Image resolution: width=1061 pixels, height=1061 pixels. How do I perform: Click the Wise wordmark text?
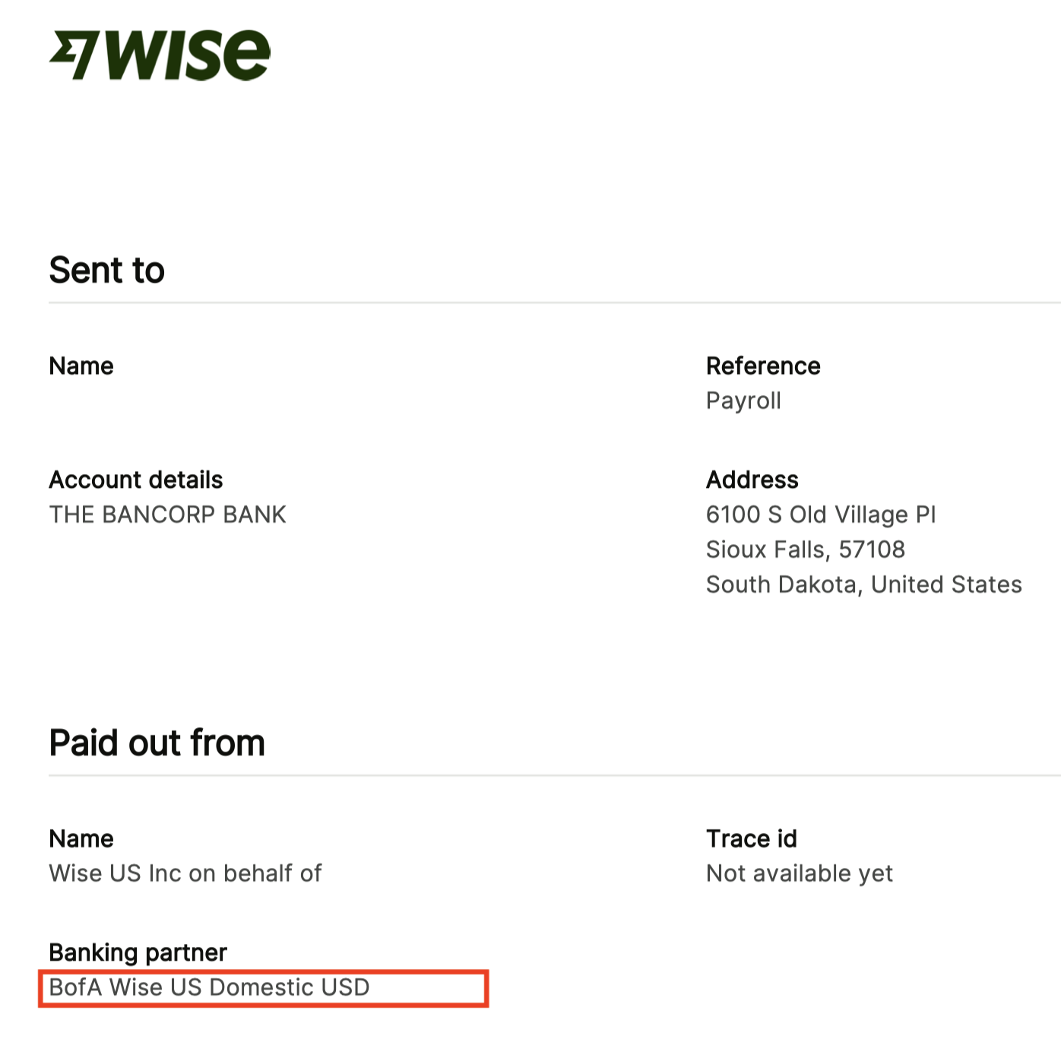[188, 55]
